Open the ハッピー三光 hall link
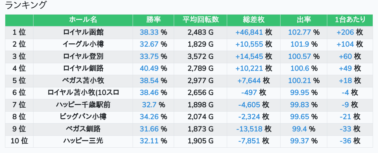This screenshot has width=378, height=153. point(83,141)
